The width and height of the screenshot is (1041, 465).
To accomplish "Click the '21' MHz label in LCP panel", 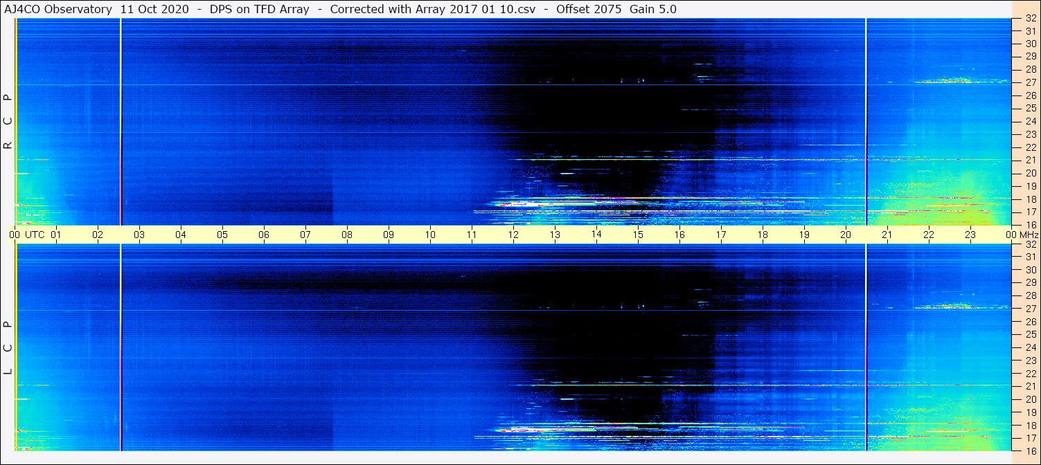I will tap(1030, 386).
